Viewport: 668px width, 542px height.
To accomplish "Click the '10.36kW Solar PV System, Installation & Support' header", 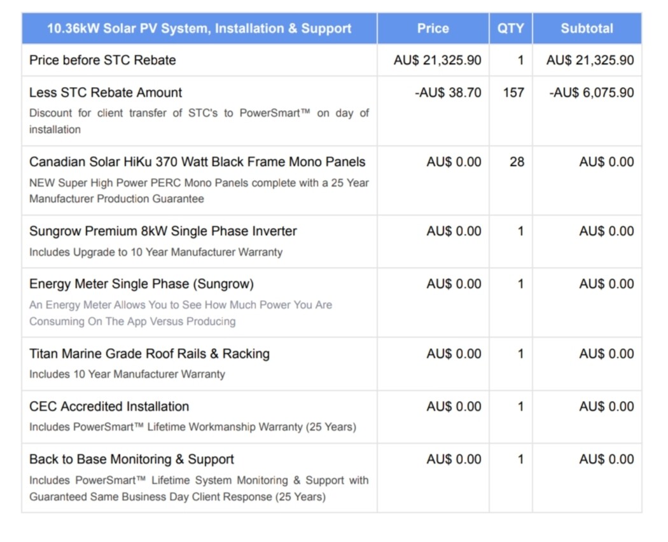I will [199, 29].
